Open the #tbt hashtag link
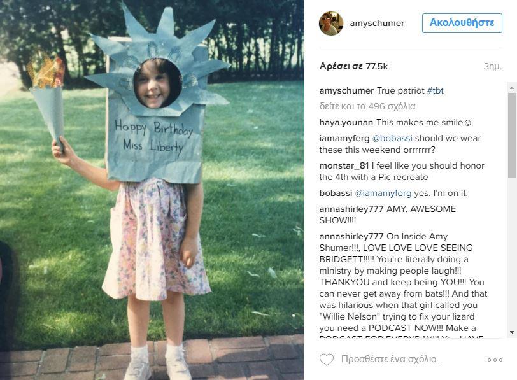Screen dimensions: 517x380 pyautogui.click(x=436, y=90)
